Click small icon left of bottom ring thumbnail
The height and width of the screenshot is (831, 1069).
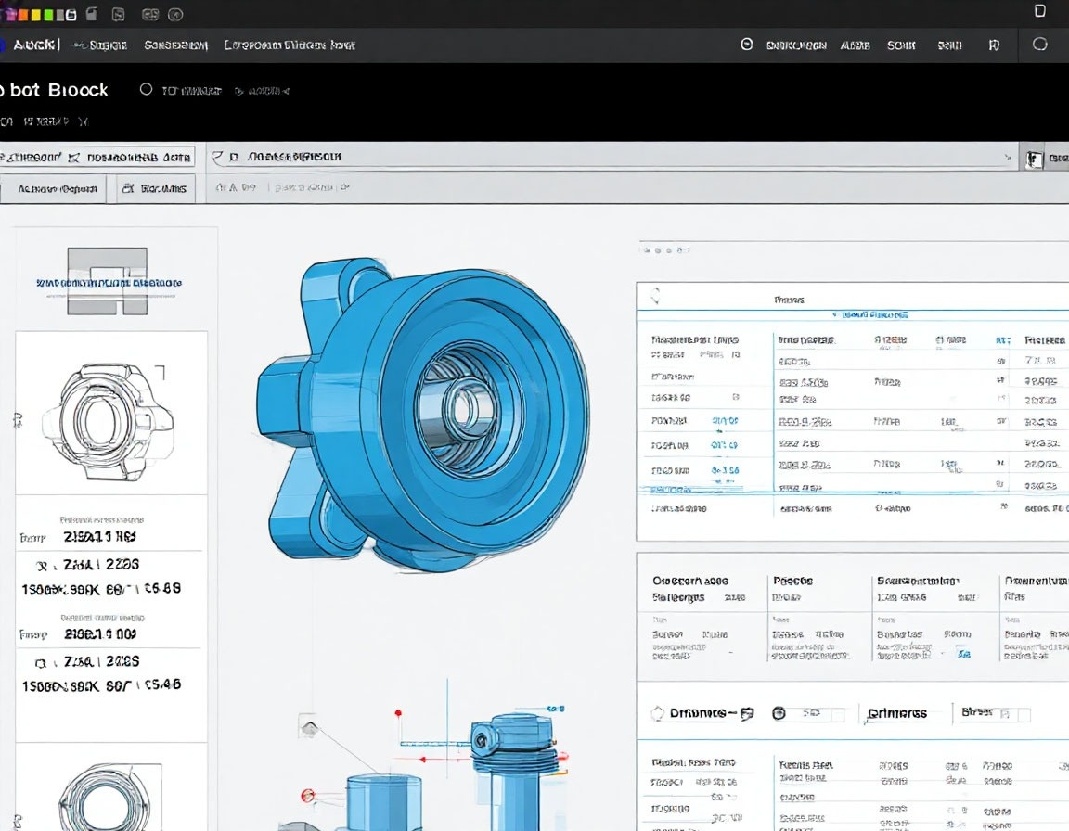click(18, 822)
